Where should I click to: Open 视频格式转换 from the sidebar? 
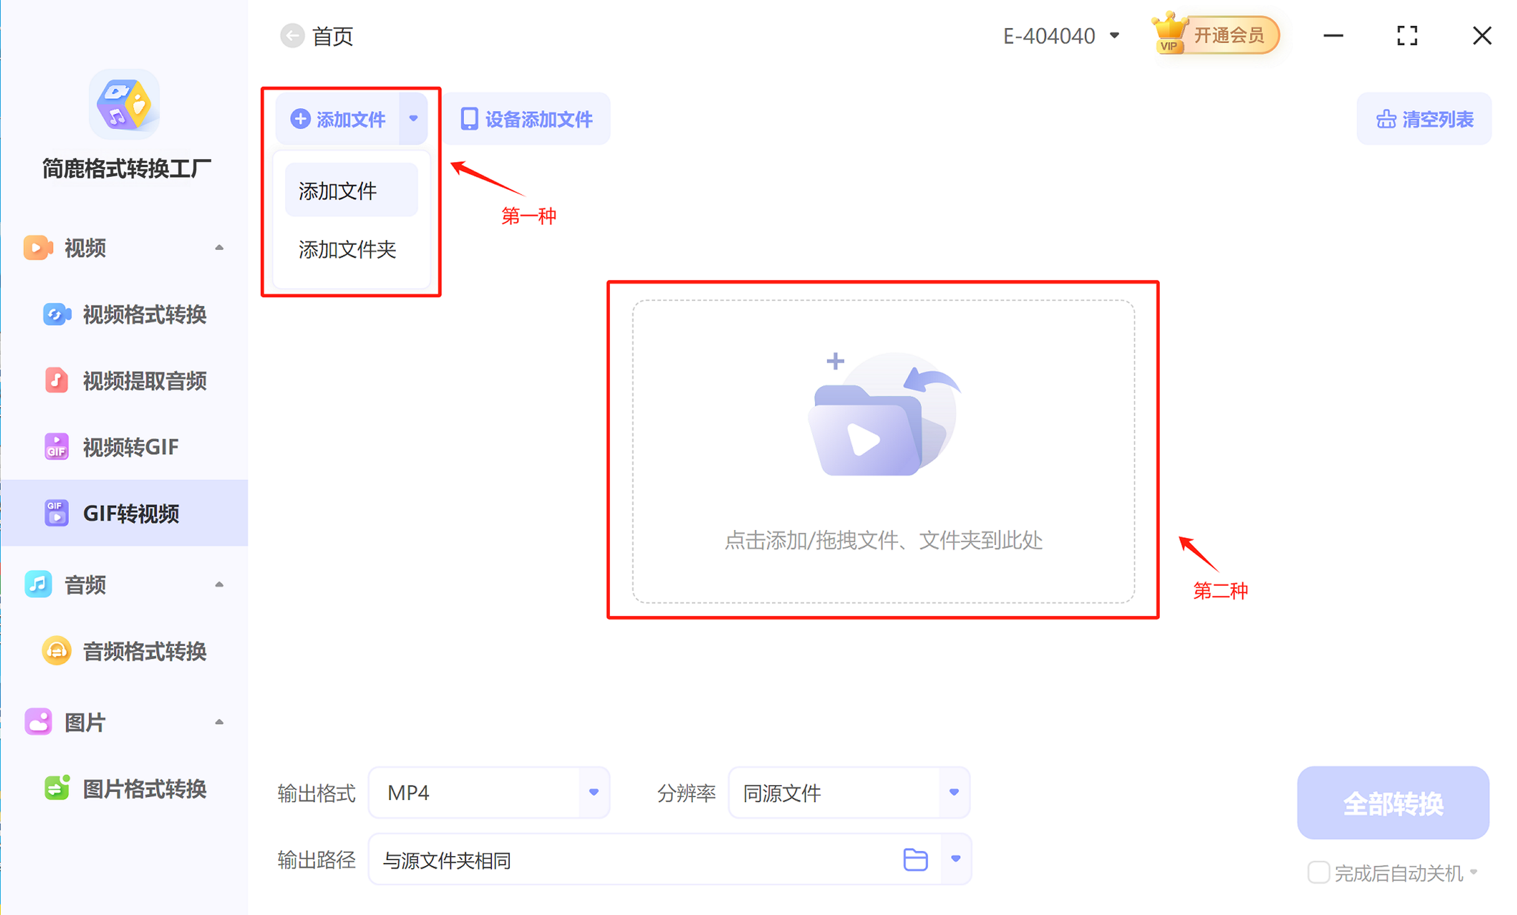(144, 315)
